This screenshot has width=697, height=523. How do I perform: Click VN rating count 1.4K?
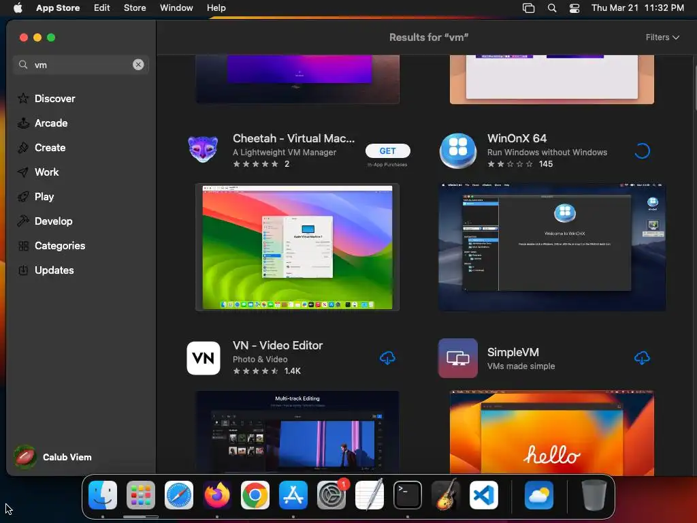click(293, 371)
